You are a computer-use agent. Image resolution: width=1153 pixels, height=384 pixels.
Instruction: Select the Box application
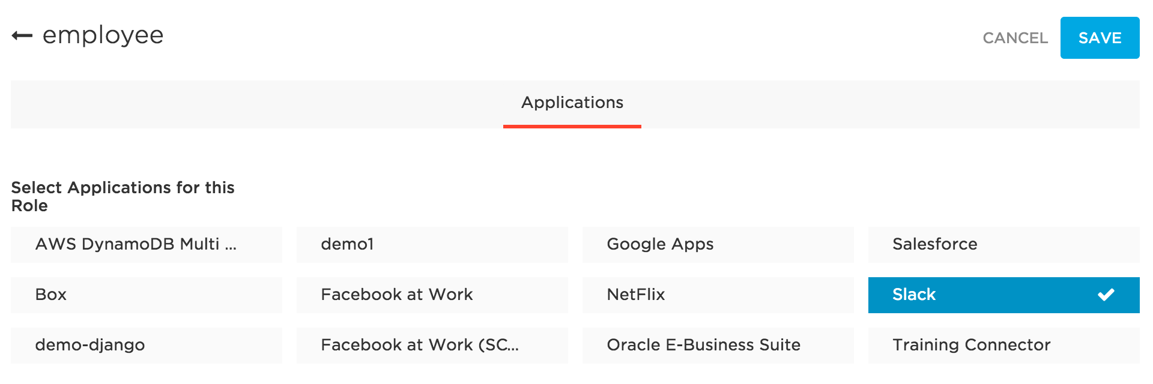click(x=147, y=295)
